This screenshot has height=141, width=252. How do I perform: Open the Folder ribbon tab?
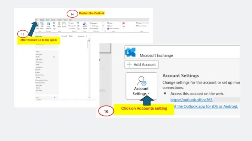coord(60,20)
